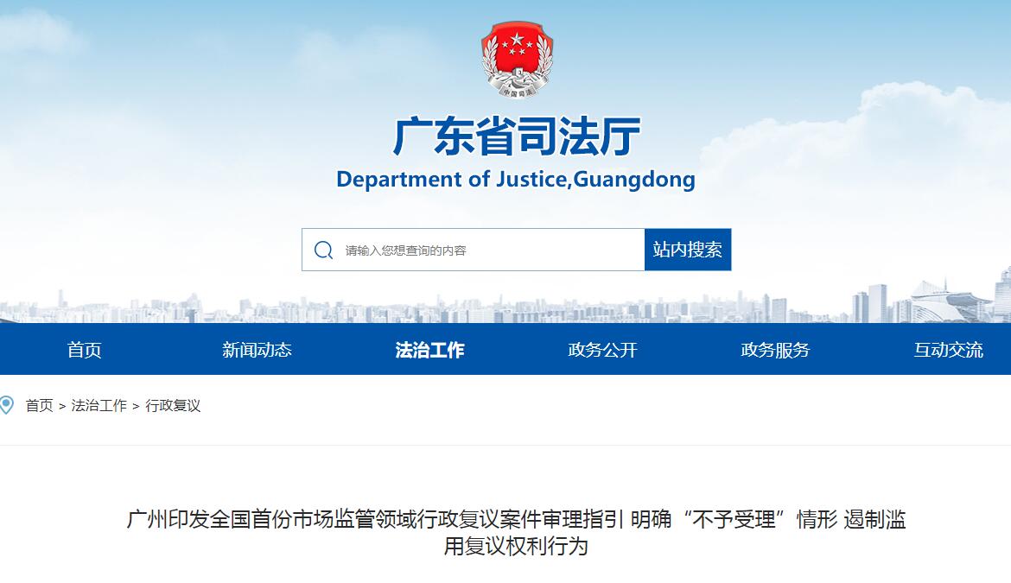
Task: Click the location pin breadcrumb icon
Action: pos(6,405)
